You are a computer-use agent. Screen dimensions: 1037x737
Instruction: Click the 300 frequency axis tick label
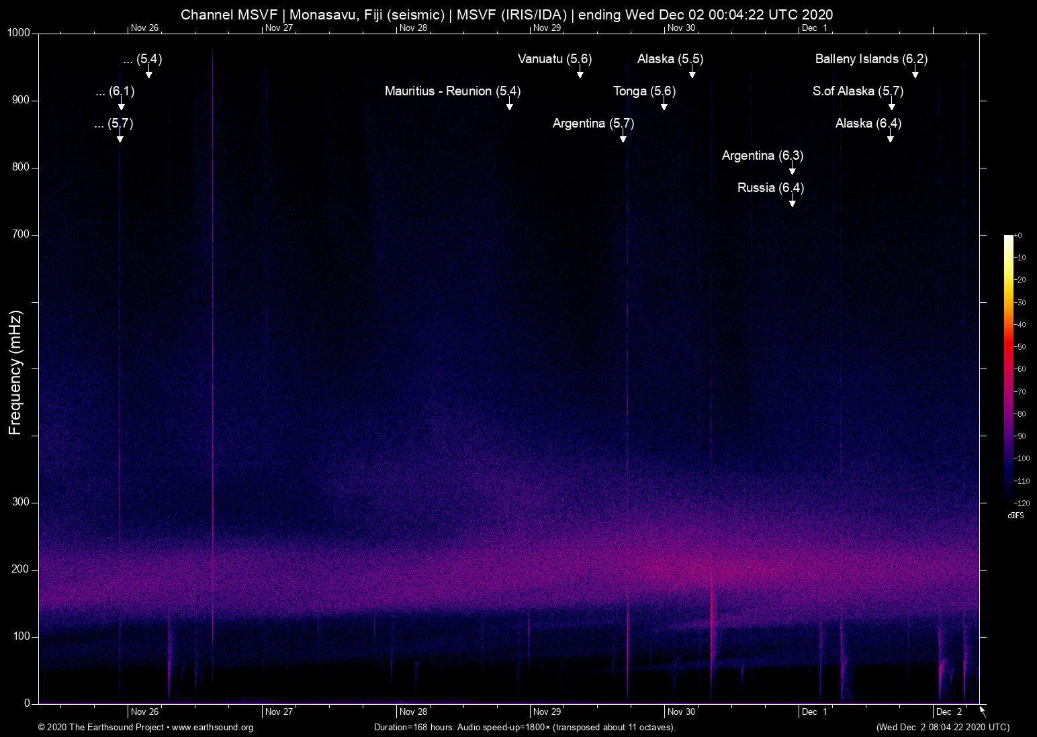point(21,502)
